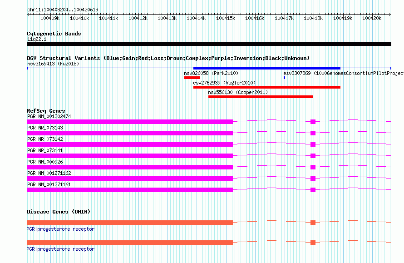Open variant label nsv556130 (Cooper2011)
Viewport: 404px width, 263px height.
(238, 92)
